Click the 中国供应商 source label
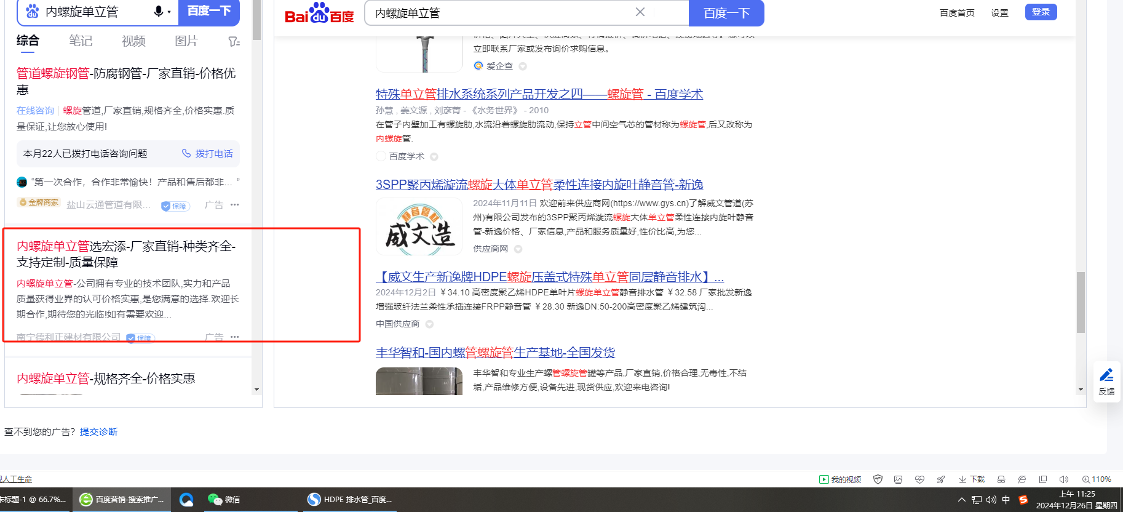This screenshot has width=1123, height=512. pyautogui.click(x=397, y=324)
